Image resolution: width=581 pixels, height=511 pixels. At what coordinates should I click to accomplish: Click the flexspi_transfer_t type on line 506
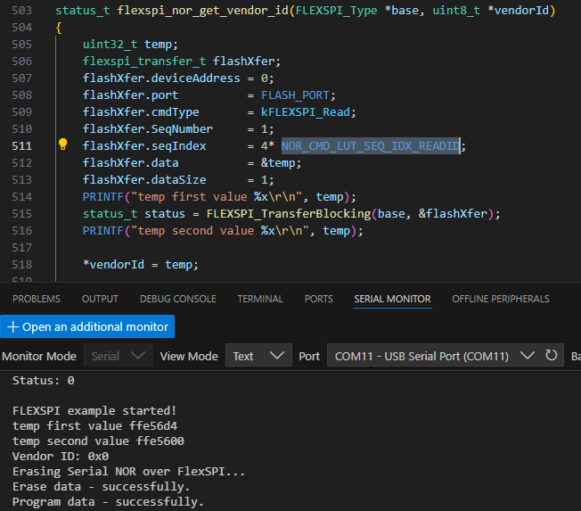point(144,62)
